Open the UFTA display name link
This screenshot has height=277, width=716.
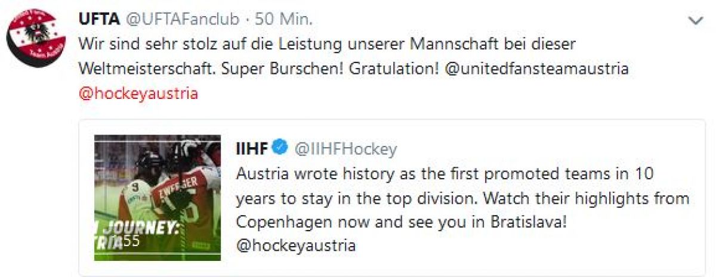tap(98, 20)
